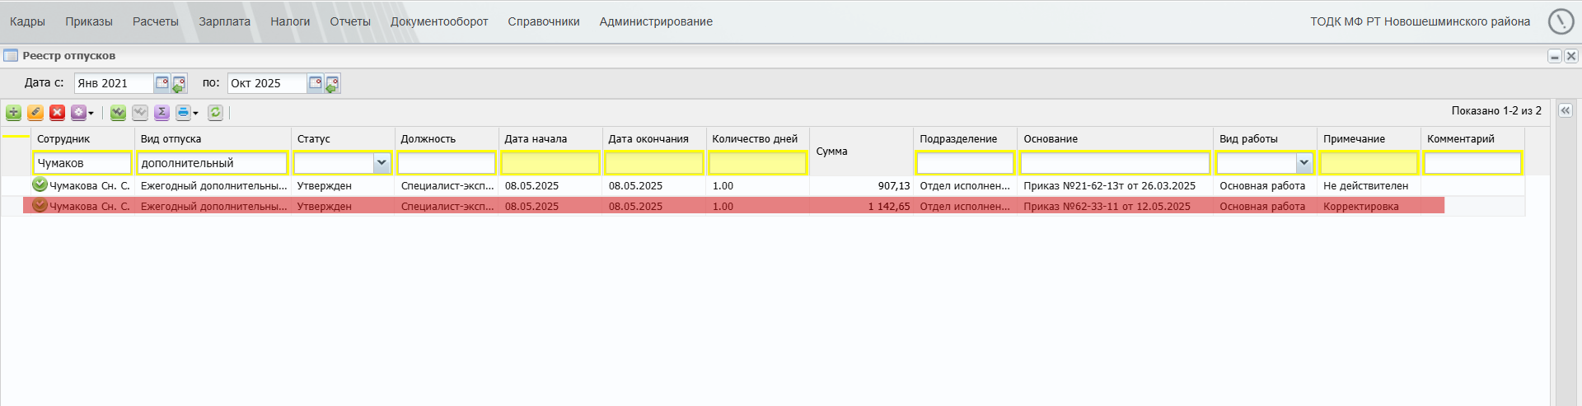
Task: Click the green double-check approve icon
Action: coord(118,113)
